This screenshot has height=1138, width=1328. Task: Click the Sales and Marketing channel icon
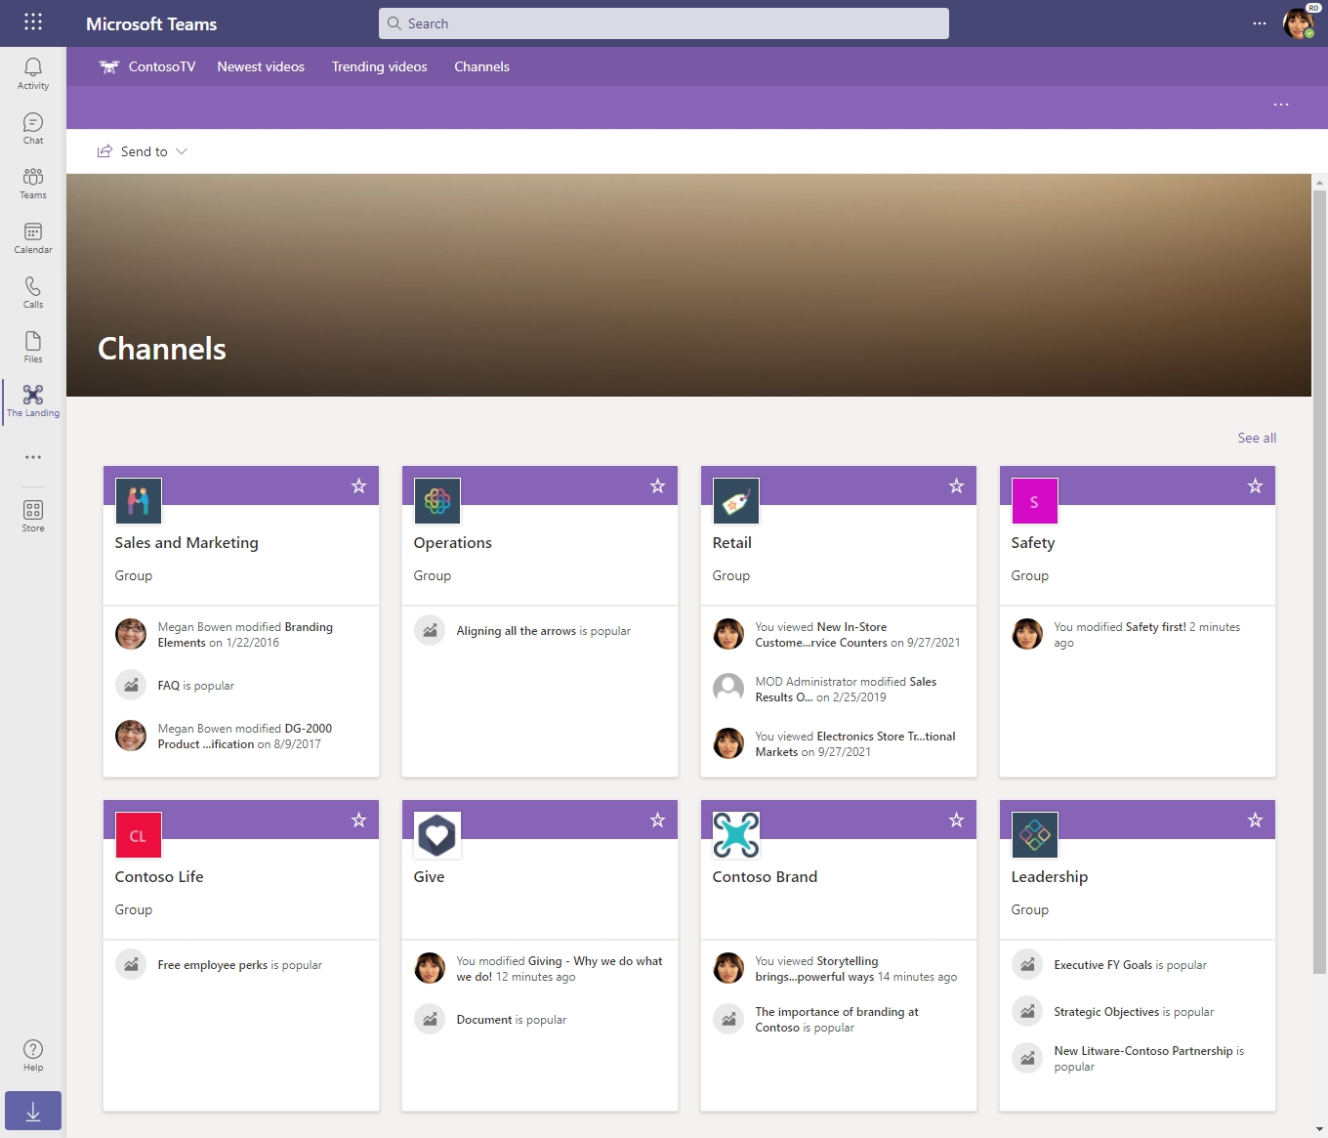click(139, 502)
